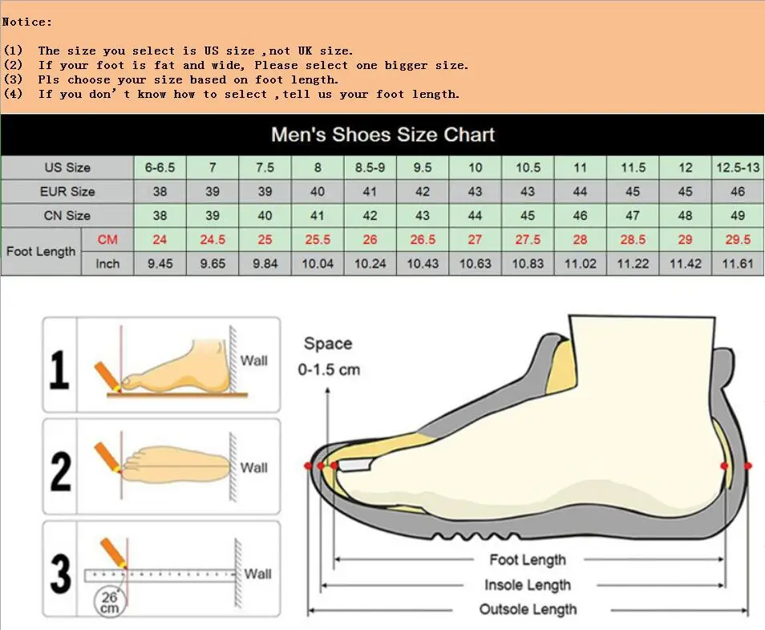Click "Wall" label in step 3 panel

point(257,573)
